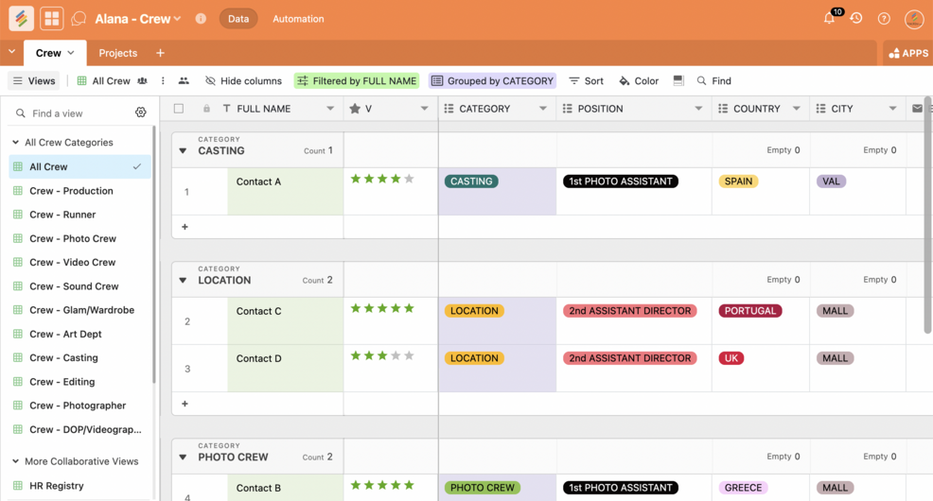
Task: Set Contact A rating to five stars
Action: click(409, 179)
